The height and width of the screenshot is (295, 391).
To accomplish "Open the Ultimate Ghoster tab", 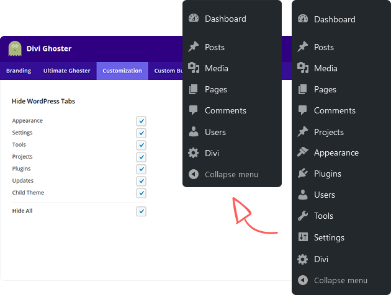I will click(67, 71).
